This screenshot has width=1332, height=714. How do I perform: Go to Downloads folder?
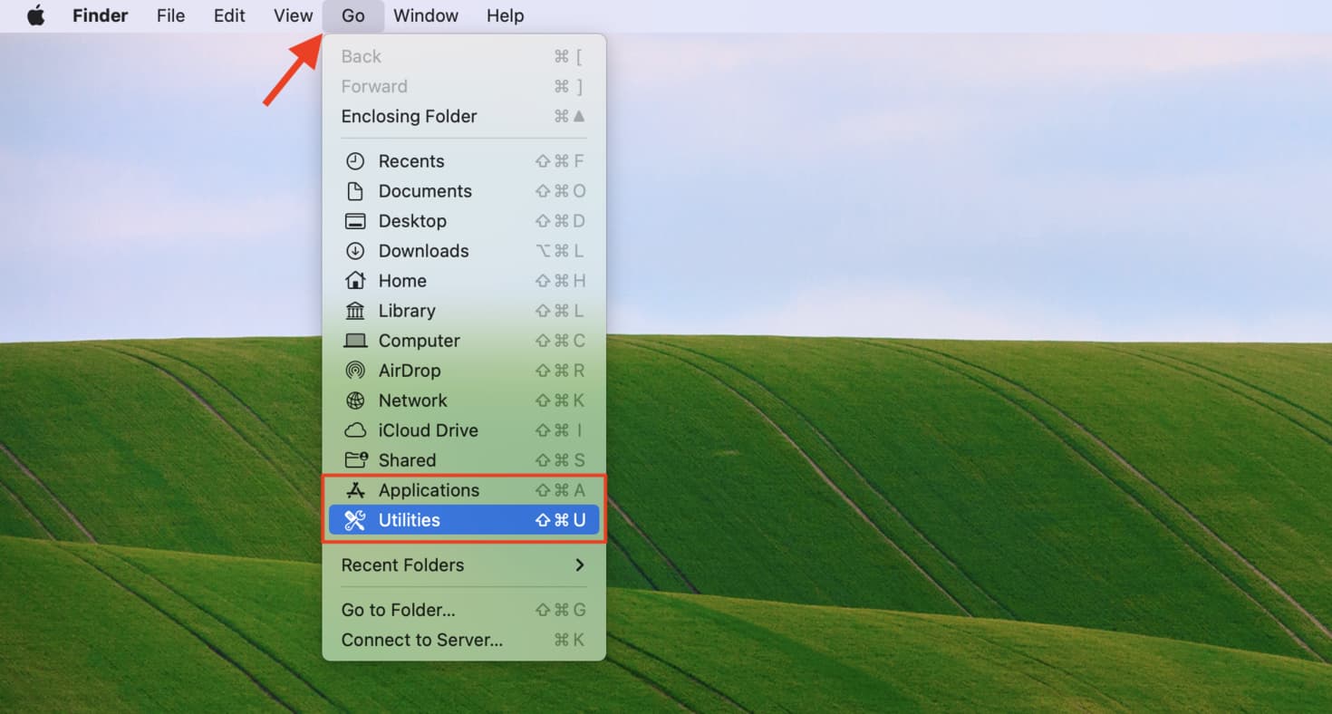[464, 251]
